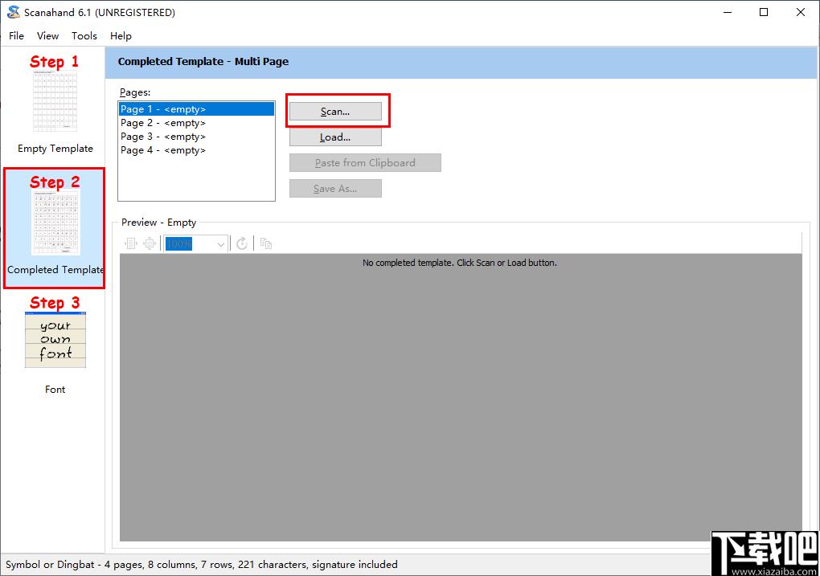Click the fit page width icon

click(x=131, y=243)
